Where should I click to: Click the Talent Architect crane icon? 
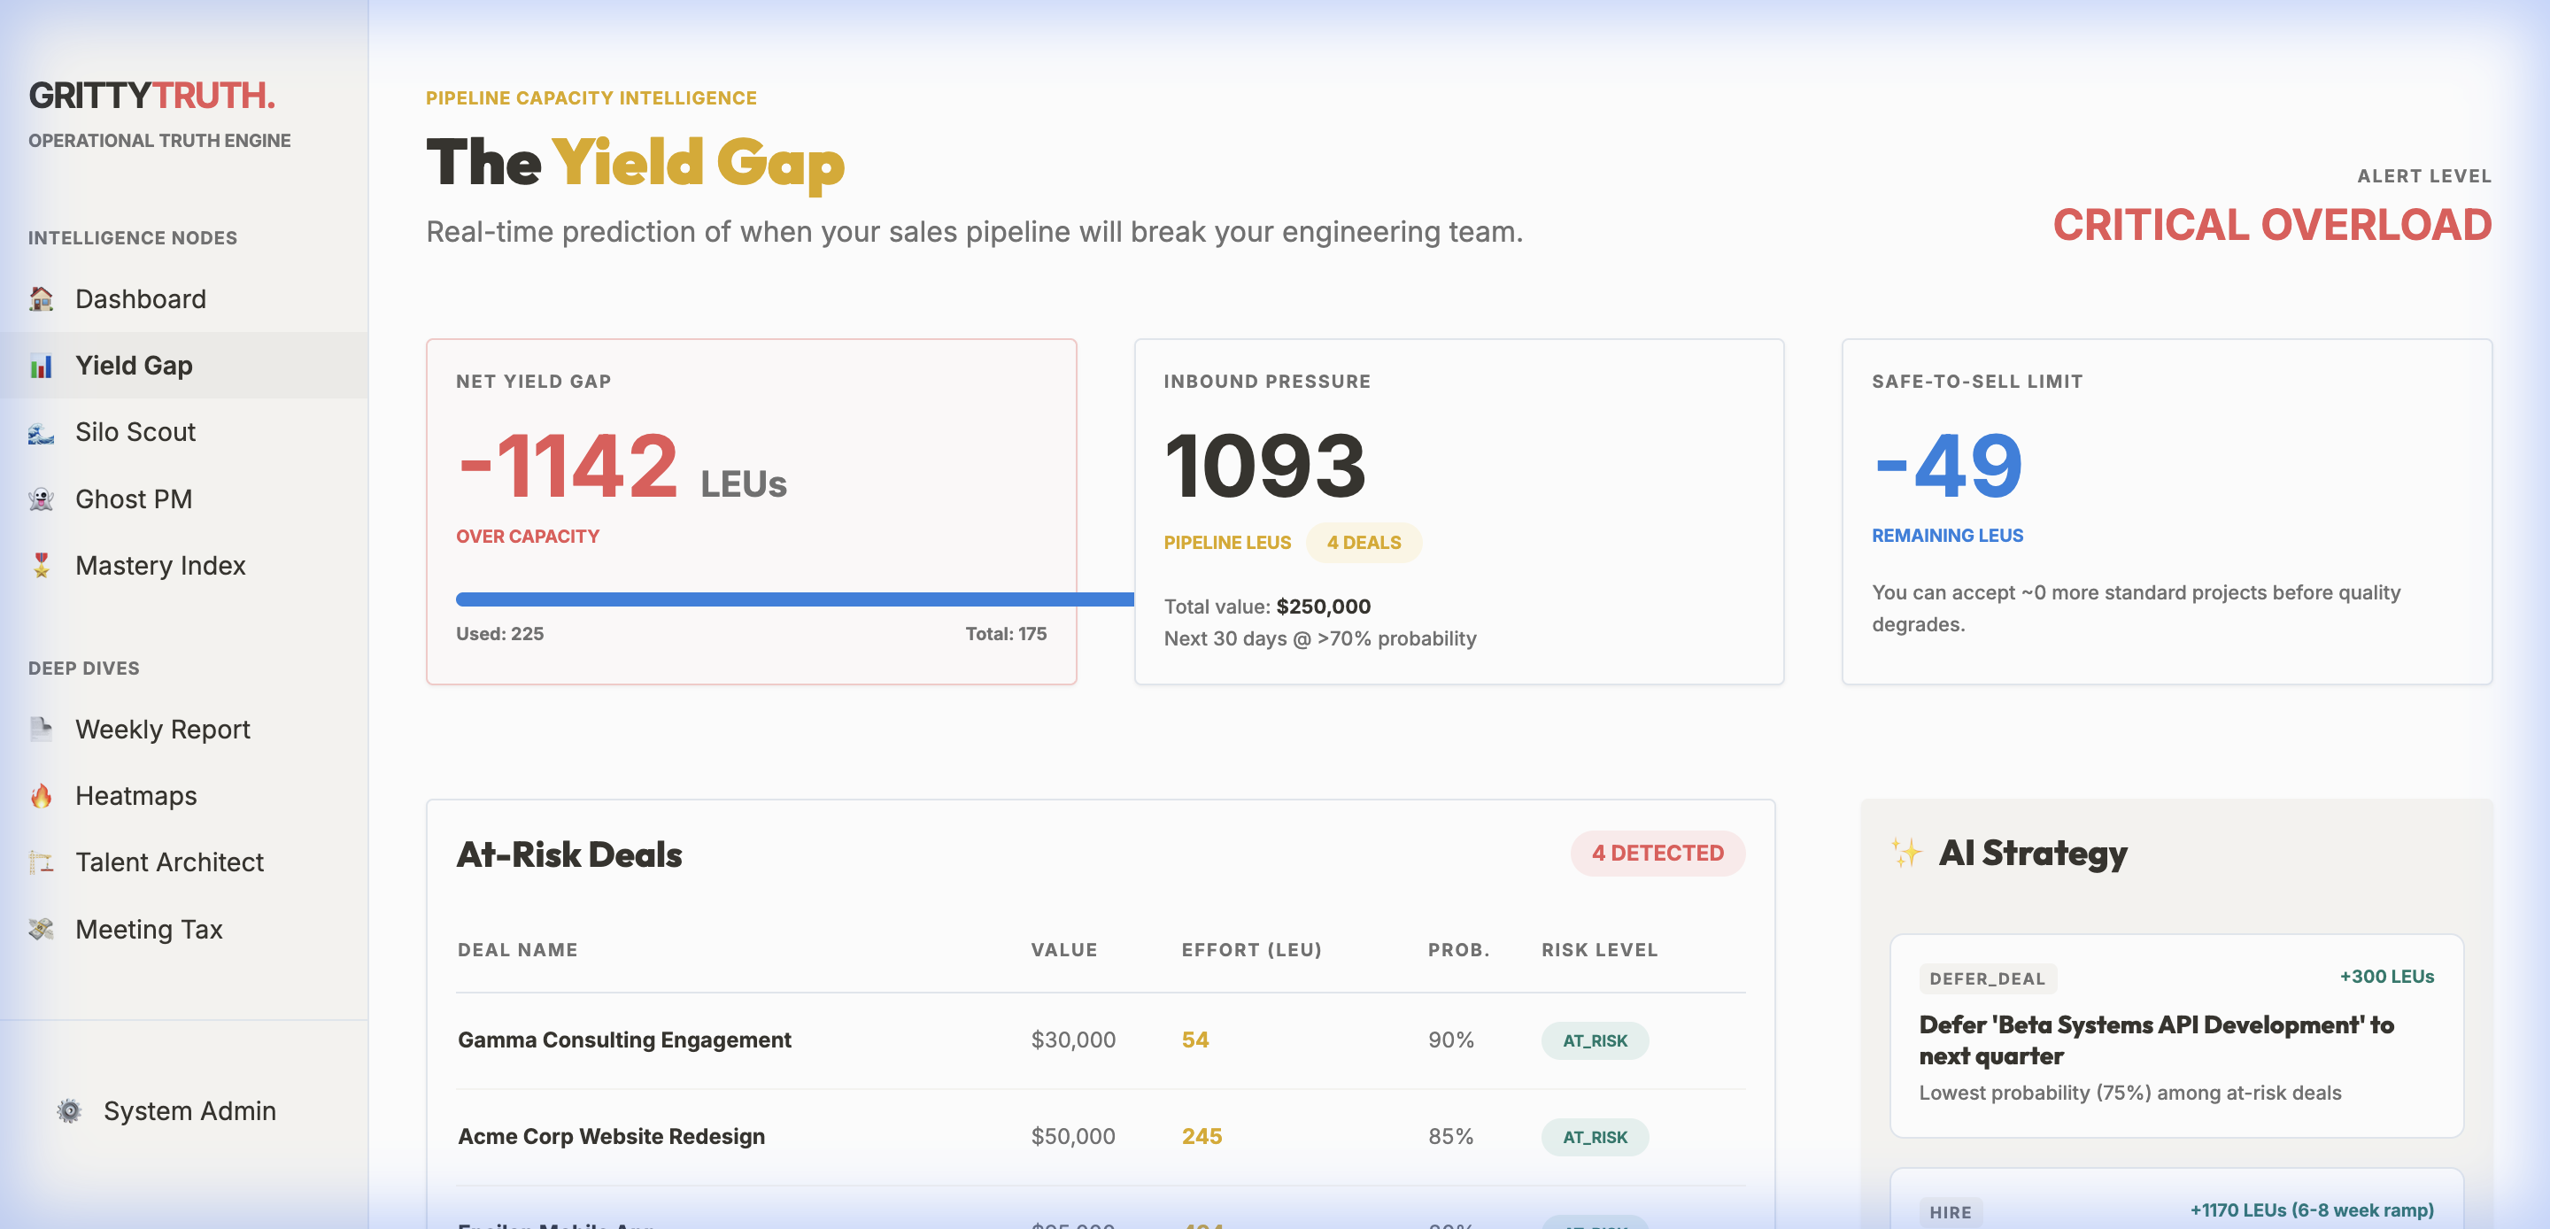(x=41, y=862)
